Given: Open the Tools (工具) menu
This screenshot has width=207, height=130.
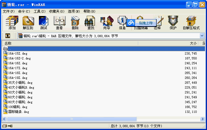Looking at the screenshot, I should [x=40, y=11].
